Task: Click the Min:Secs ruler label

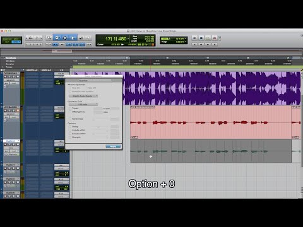Action: [x=10, y=61]
